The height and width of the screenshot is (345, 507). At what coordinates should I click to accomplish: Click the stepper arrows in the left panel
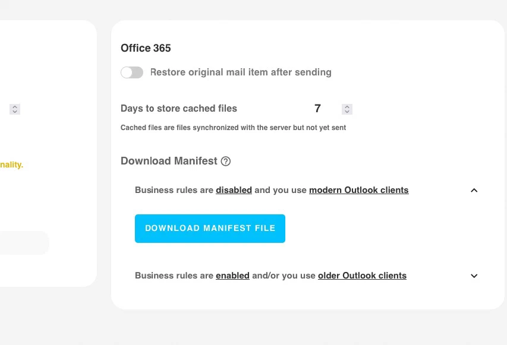pyautogui.click(x=15, y=109)
